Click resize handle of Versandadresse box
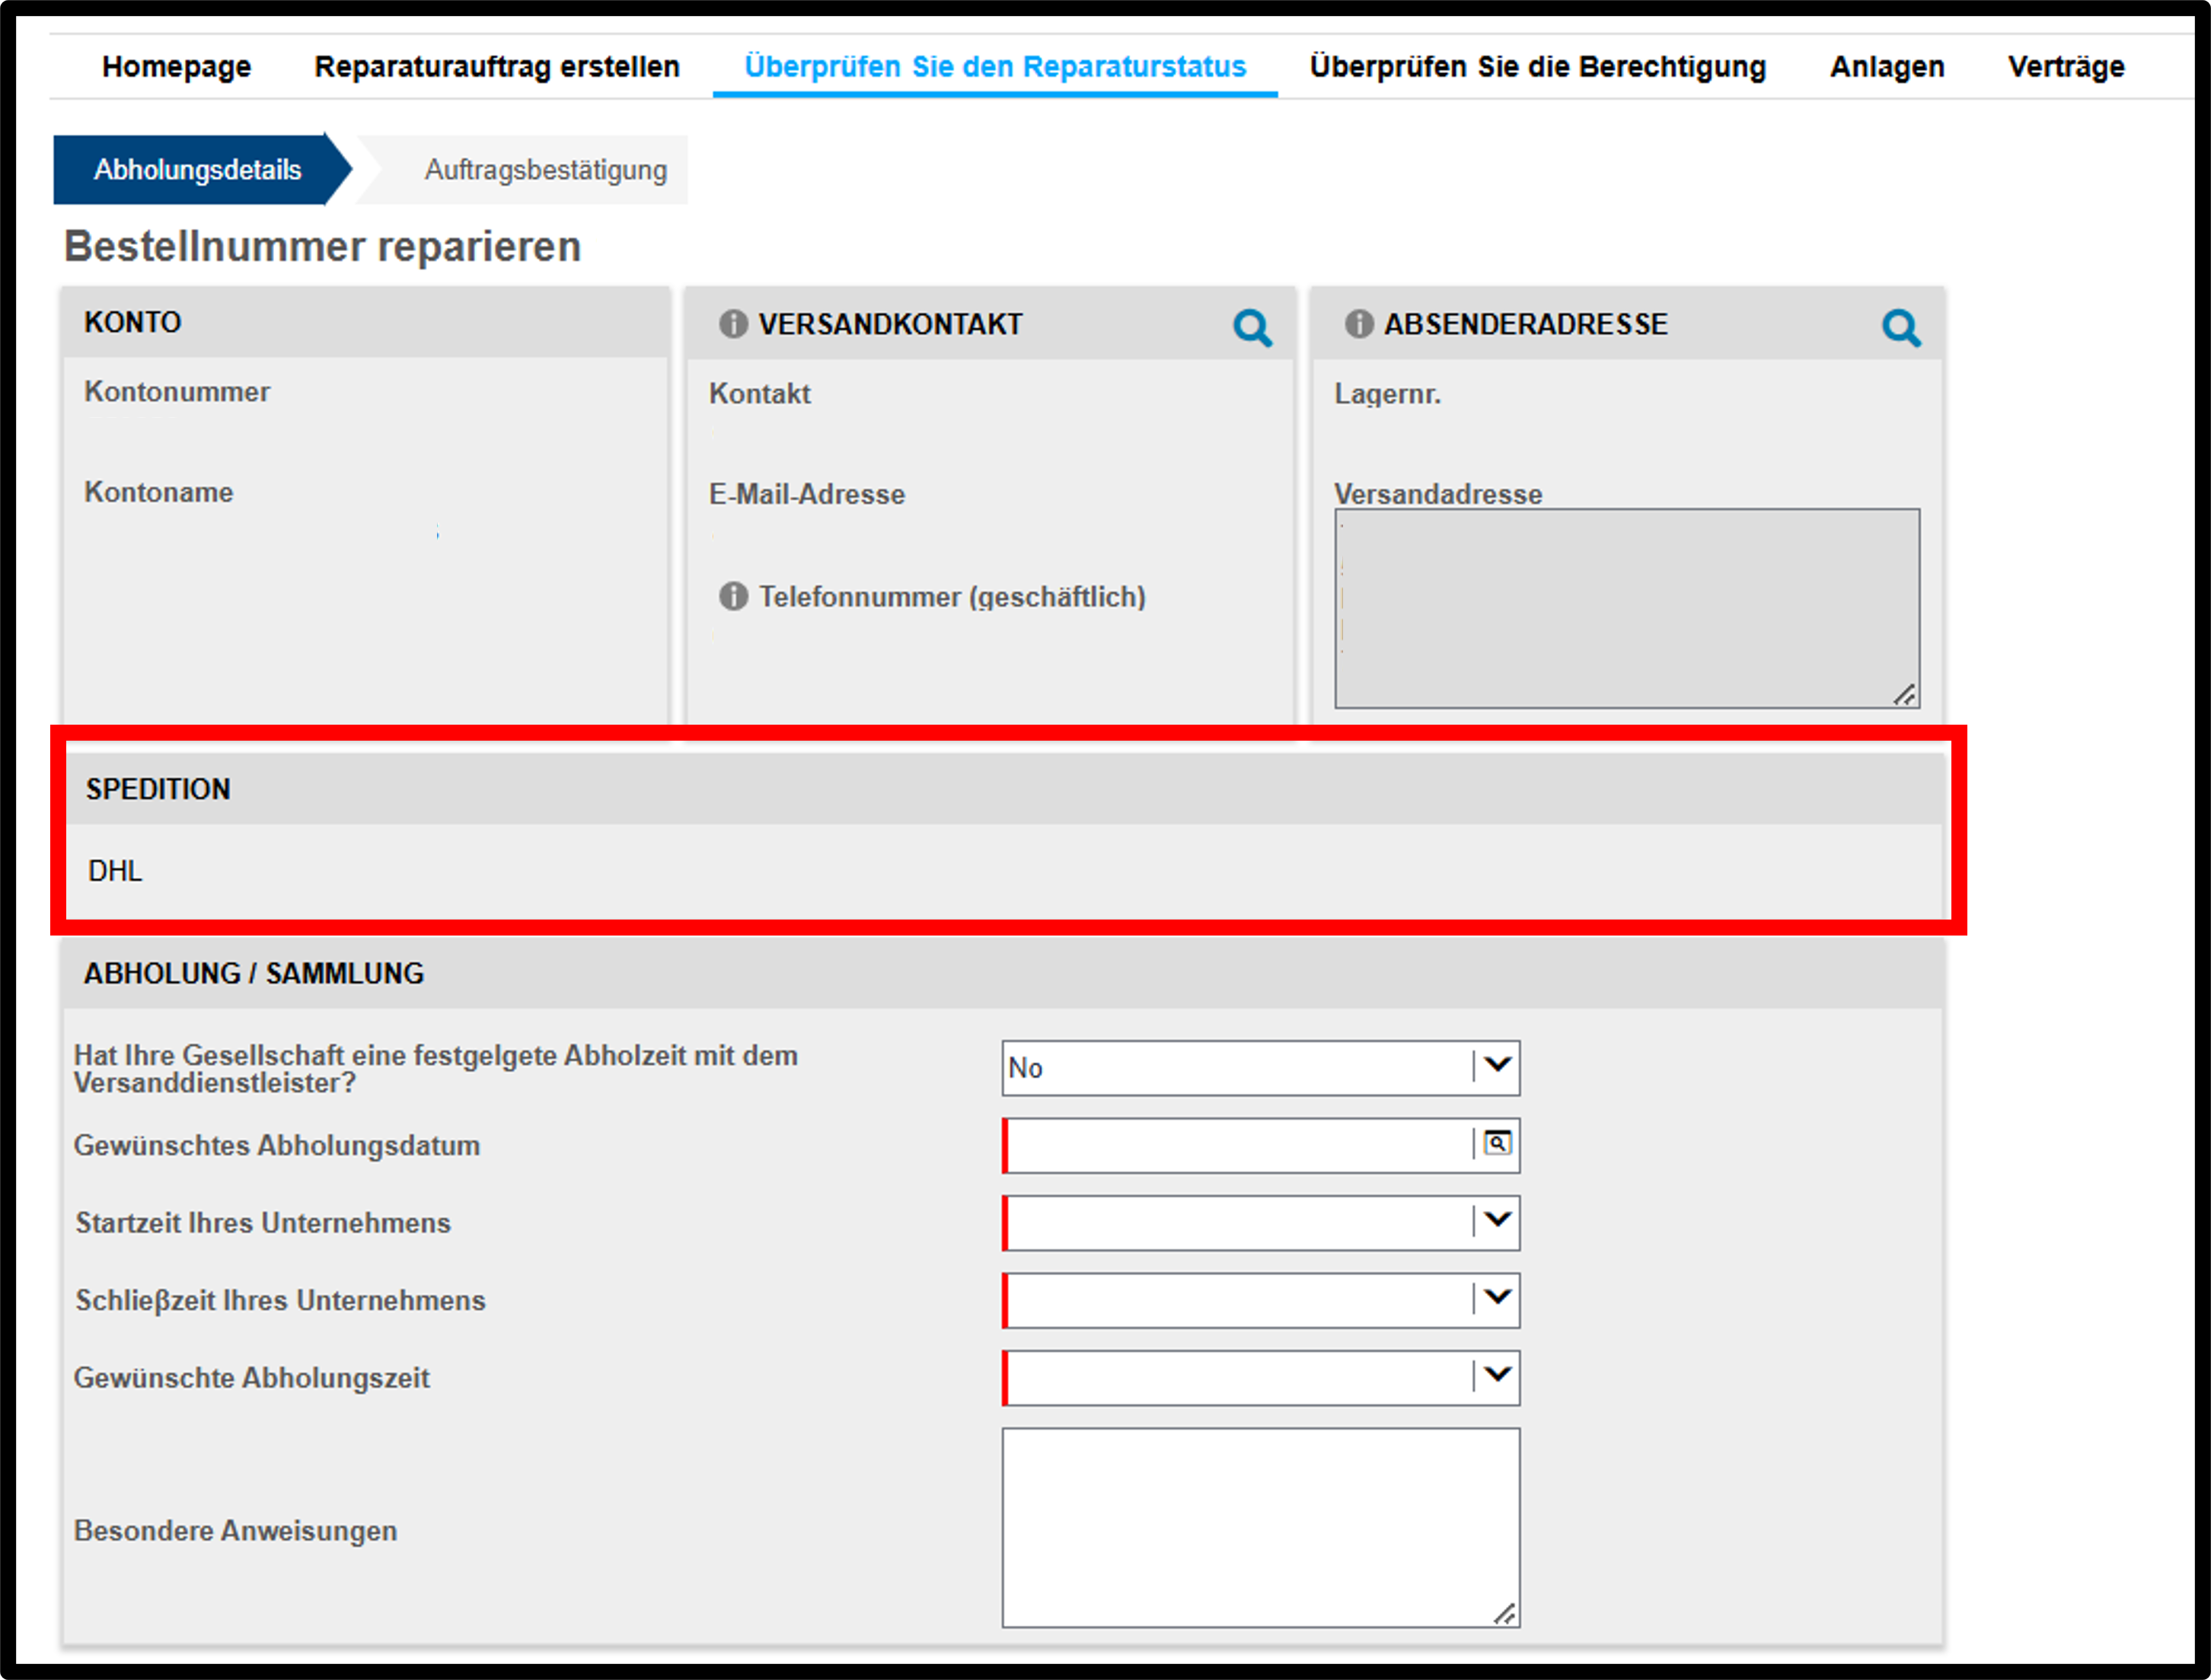This screenshot has height=1680, width=2211. pos(1905,695)
